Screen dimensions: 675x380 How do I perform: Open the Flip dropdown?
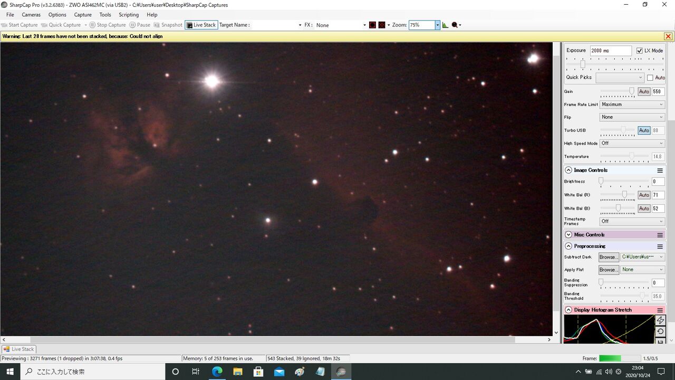pyautogui.click(x=632, y=117)
